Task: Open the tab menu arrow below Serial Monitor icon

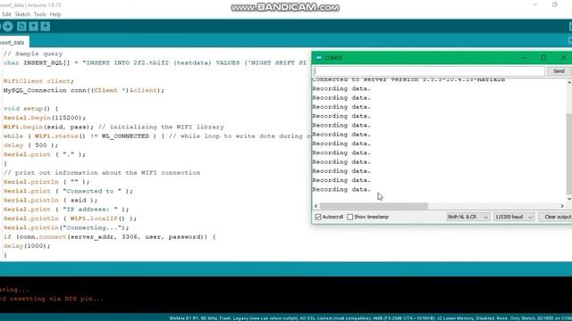Action: tap(570, 40)
